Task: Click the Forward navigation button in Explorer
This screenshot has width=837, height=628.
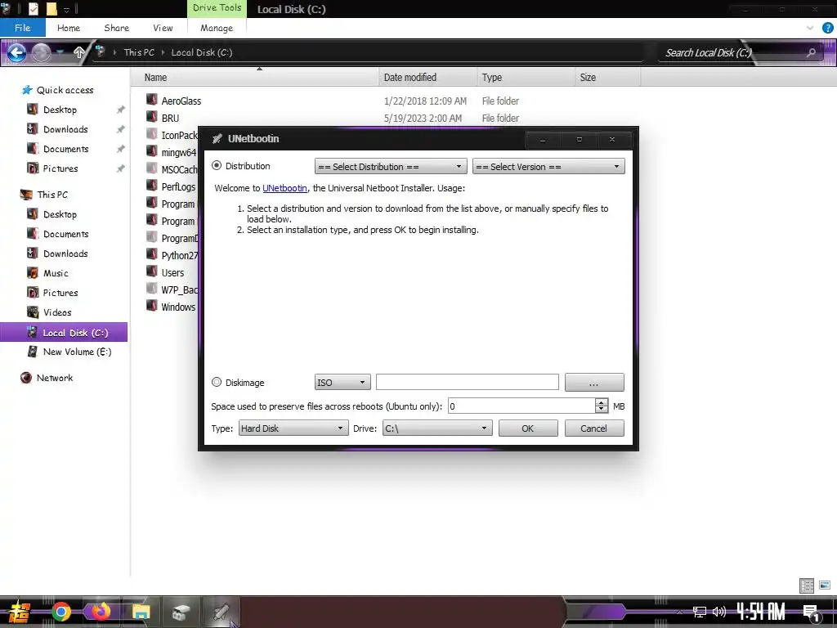Action: click(41, 52)
